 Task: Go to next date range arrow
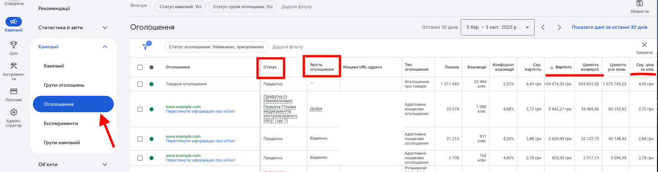[559, 27]
